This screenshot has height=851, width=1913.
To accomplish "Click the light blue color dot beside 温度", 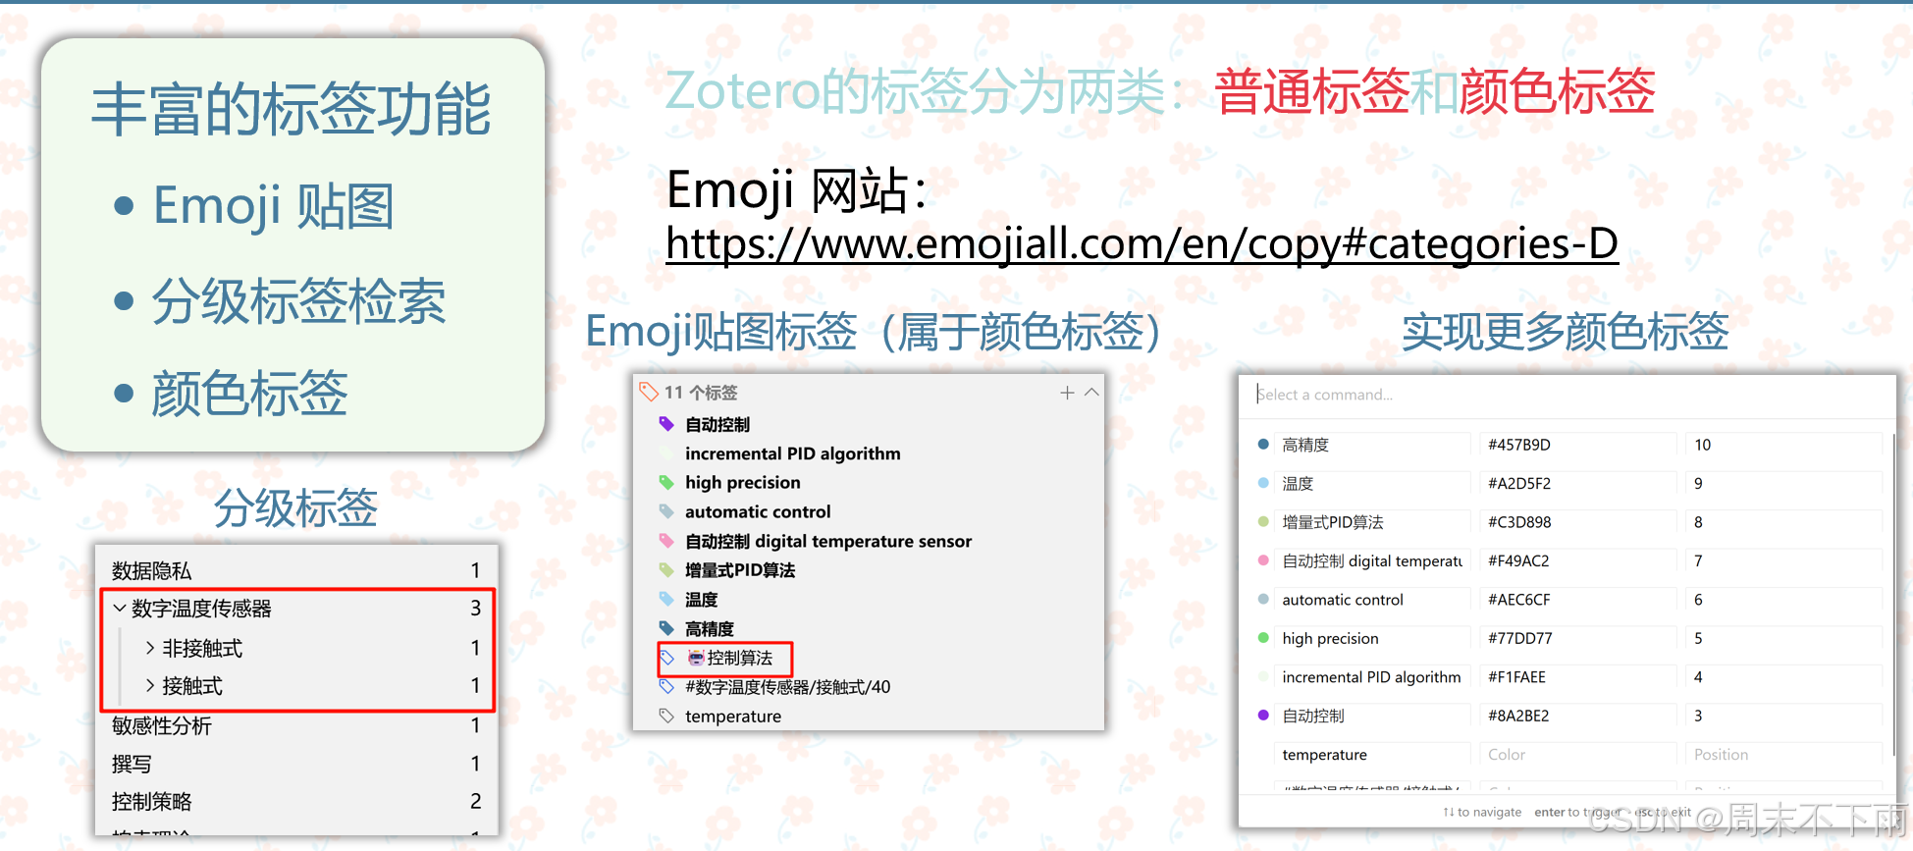I will tap(1263, 483).
